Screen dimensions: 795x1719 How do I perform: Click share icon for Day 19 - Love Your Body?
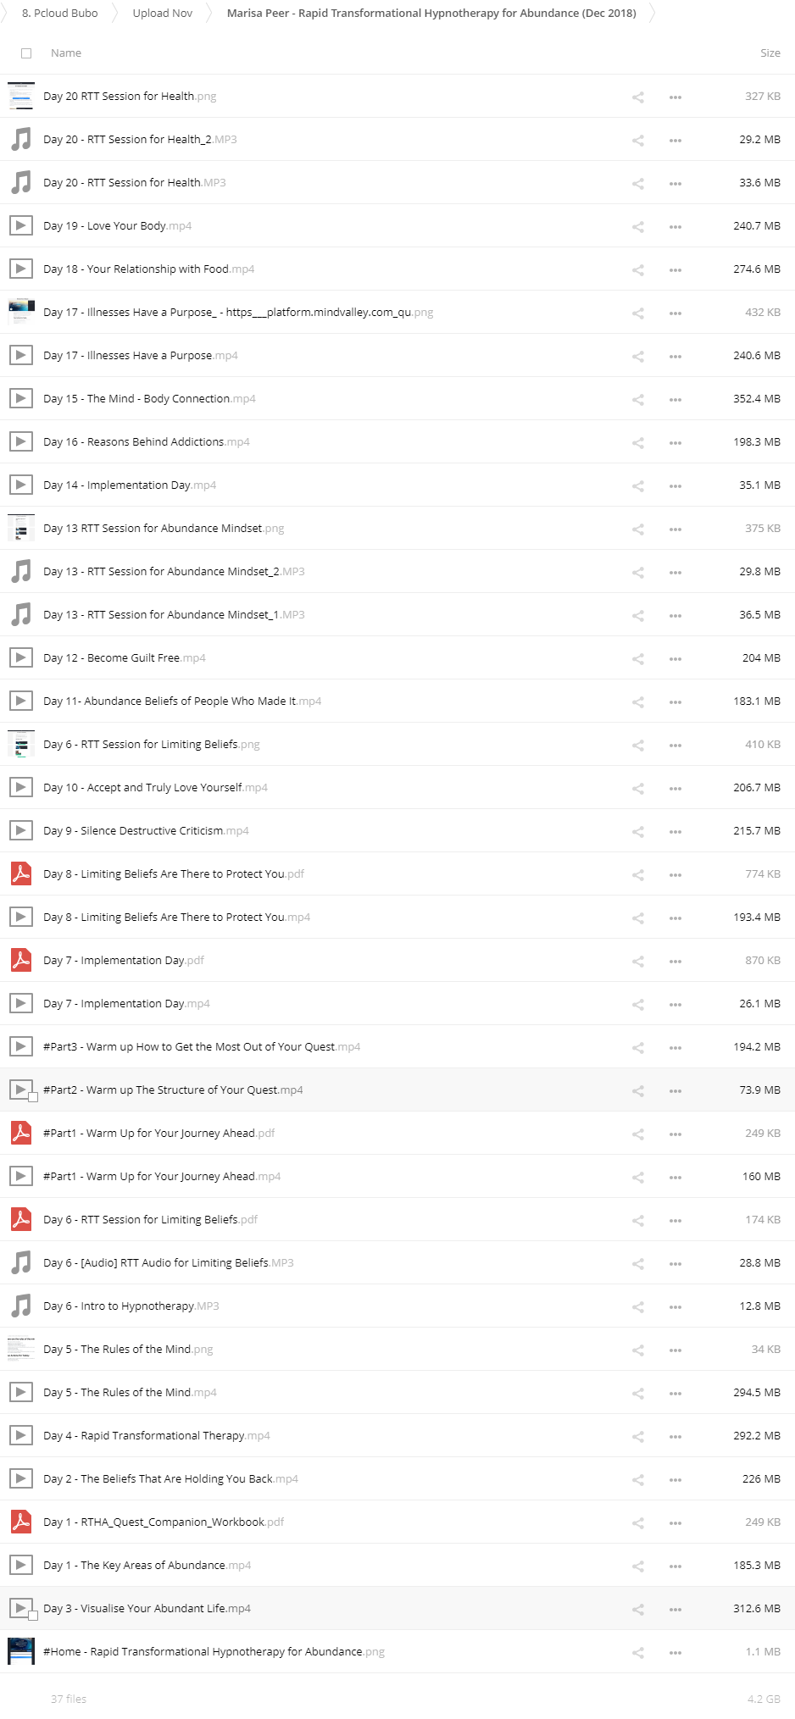pyautogui.click(x=638, y=227)
